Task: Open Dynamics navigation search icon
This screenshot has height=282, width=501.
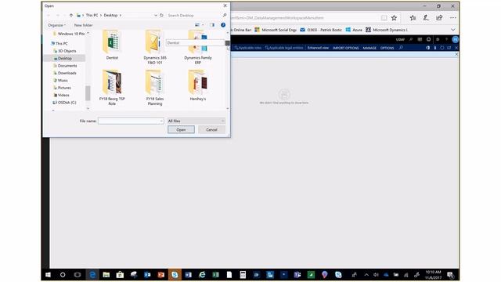Action: pos(411,40)
